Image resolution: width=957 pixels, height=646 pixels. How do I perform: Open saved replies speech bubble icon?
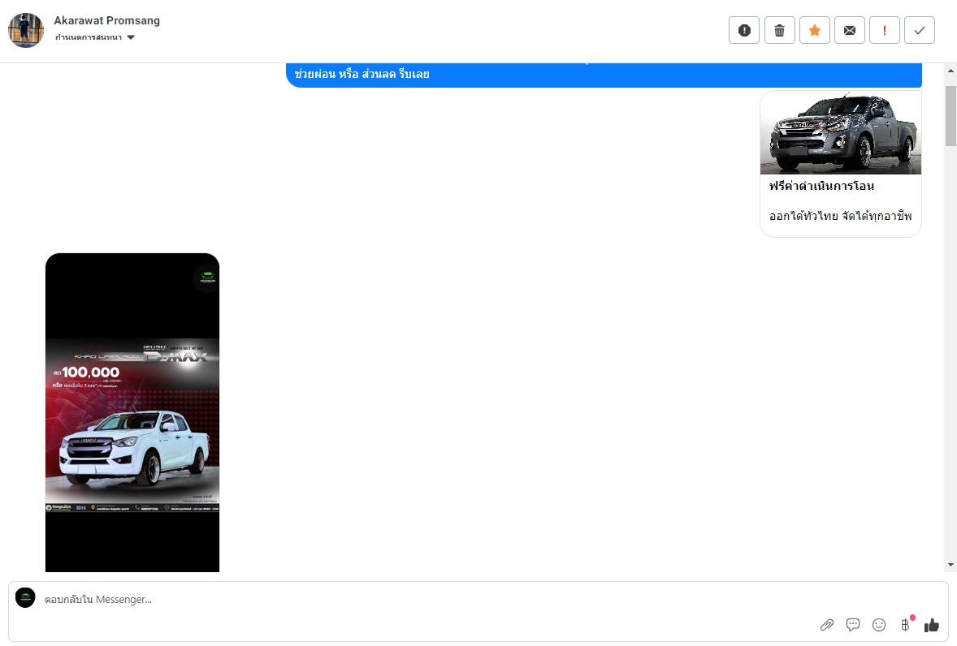tap(853, 625)
